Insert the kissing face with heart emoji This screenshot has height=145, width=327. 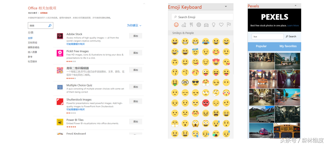pyautogui.click(x=226, y=62)
